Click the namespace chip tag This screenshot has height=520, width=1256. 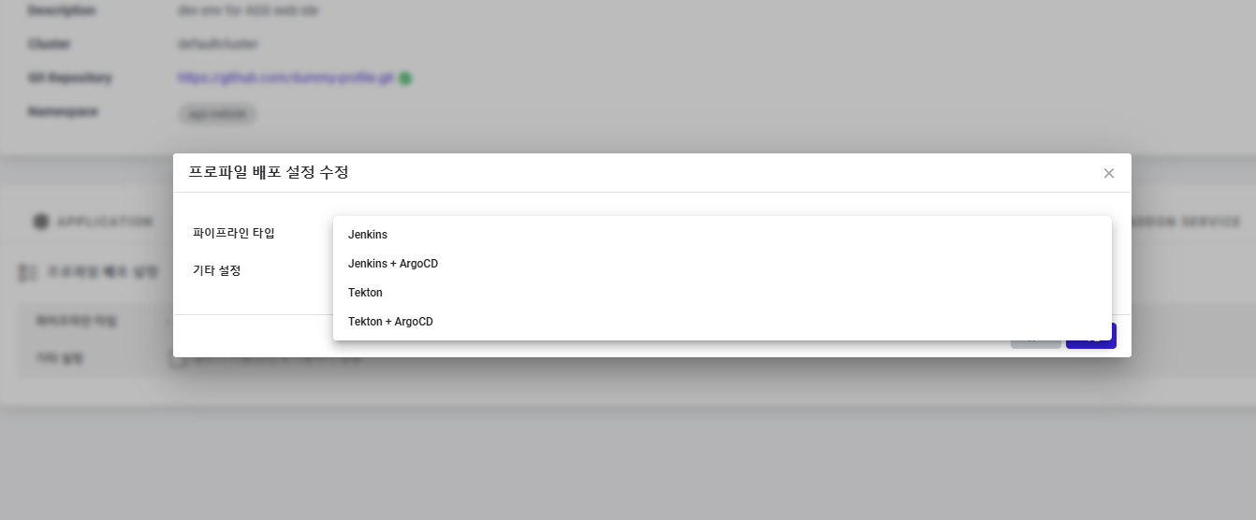[x=217, y=114]
